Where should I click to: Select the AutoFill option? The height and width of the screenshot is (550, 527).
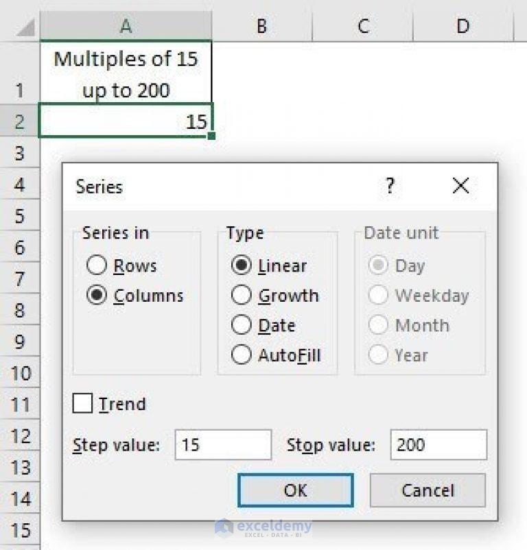[x=242, y=355]
